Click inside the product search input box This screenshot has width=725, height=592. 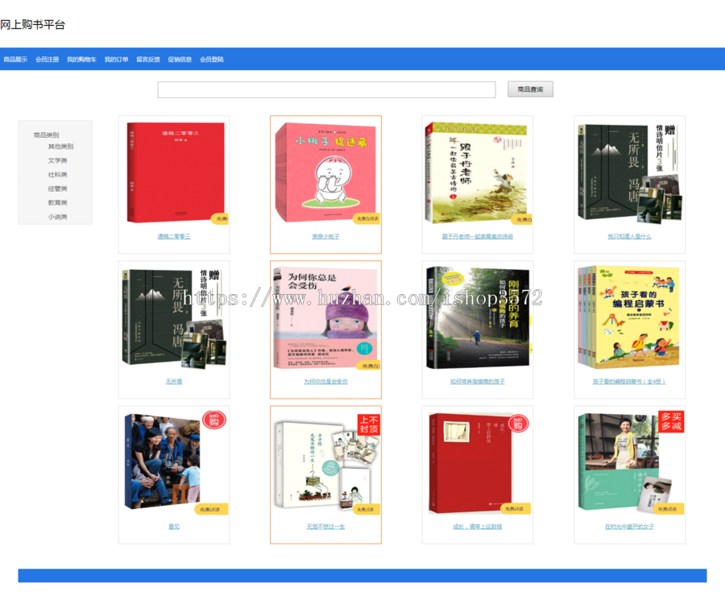tap(326, 89)
